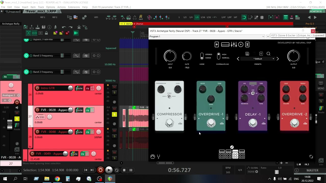
Task: Save the current Neural DSP preset
Action: click(x=247, y=54)
